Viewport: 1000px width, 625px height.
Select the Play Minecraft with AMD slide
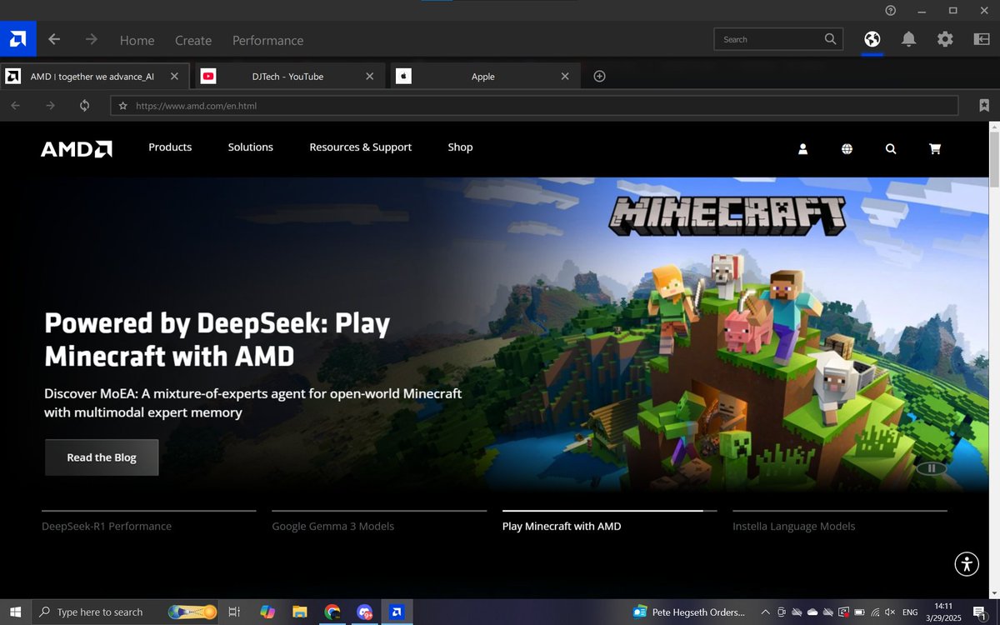(x=562, y=526)
